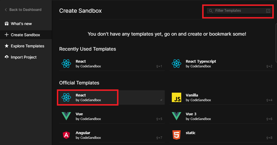This screenshot has width=277, height=145.
Task: Choose the static template
Action: [222, 135]
